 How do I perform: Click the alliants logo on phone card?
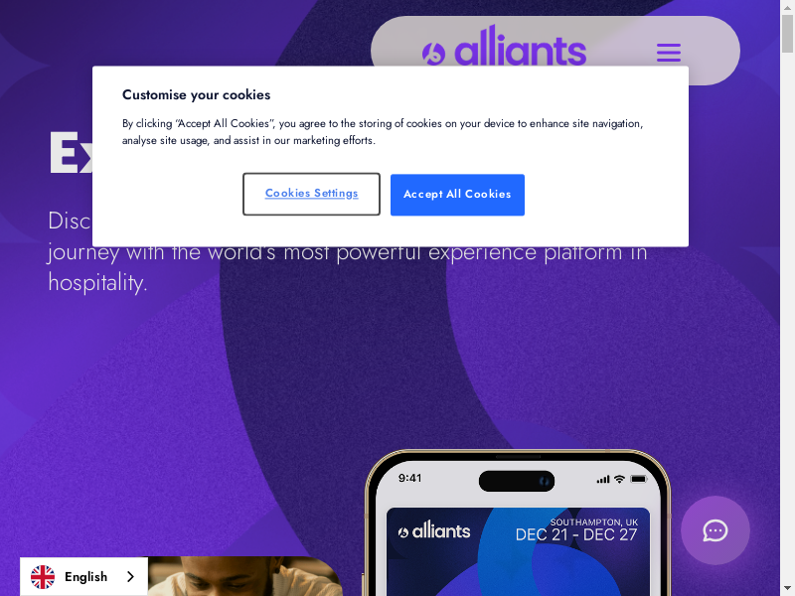(x=434, y=531)
